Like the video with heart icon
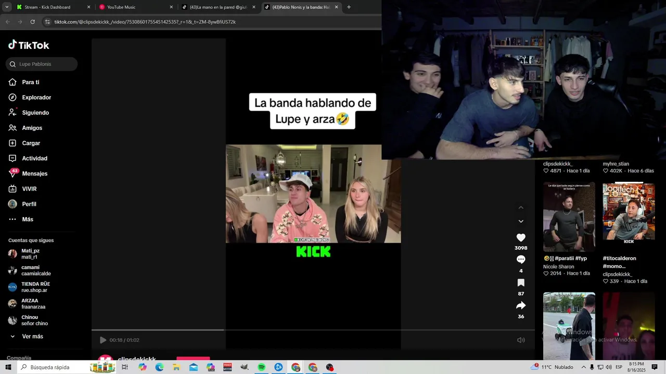This screenshot has width=666, height=374. click(521, 237)
